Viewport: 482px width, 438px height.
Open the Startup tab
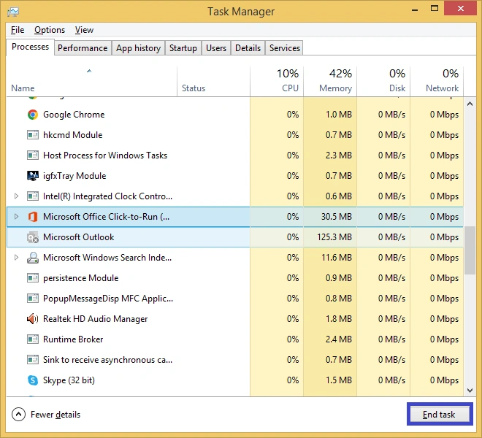click(x=183, y=48)
